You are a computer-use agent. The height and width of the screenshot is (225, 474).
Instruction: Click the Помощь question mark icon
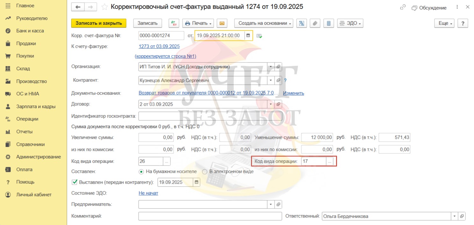(x=8, y=182)
